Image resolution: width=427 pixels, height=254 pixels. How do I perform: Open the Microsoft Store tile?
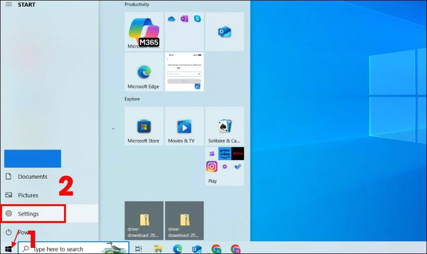point(144,126)
